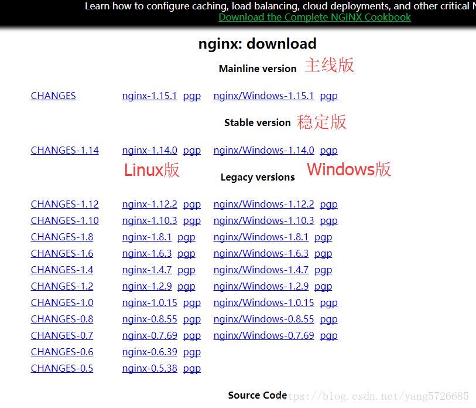Screen dimensions: 476x408
Task: Download nginx-1.15.1 source
Action: point(149,96)
